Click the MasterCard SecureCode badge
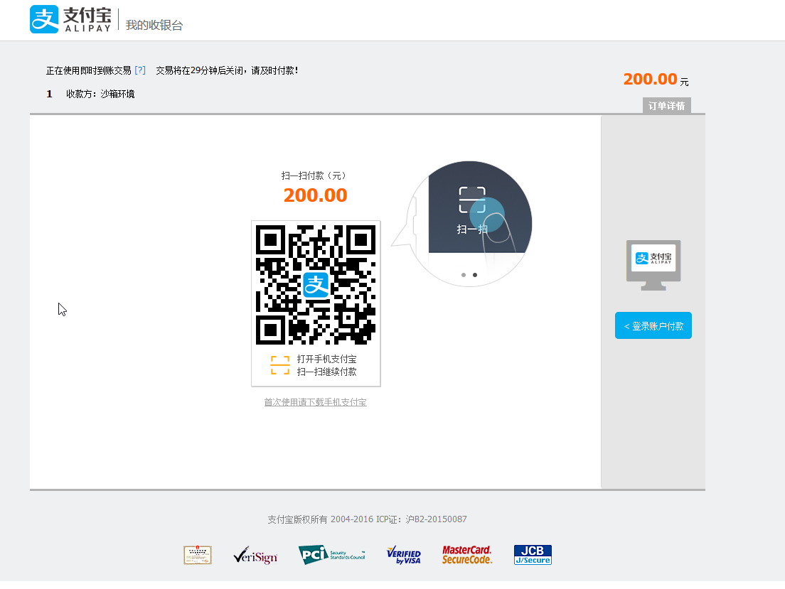 [467, 554]
